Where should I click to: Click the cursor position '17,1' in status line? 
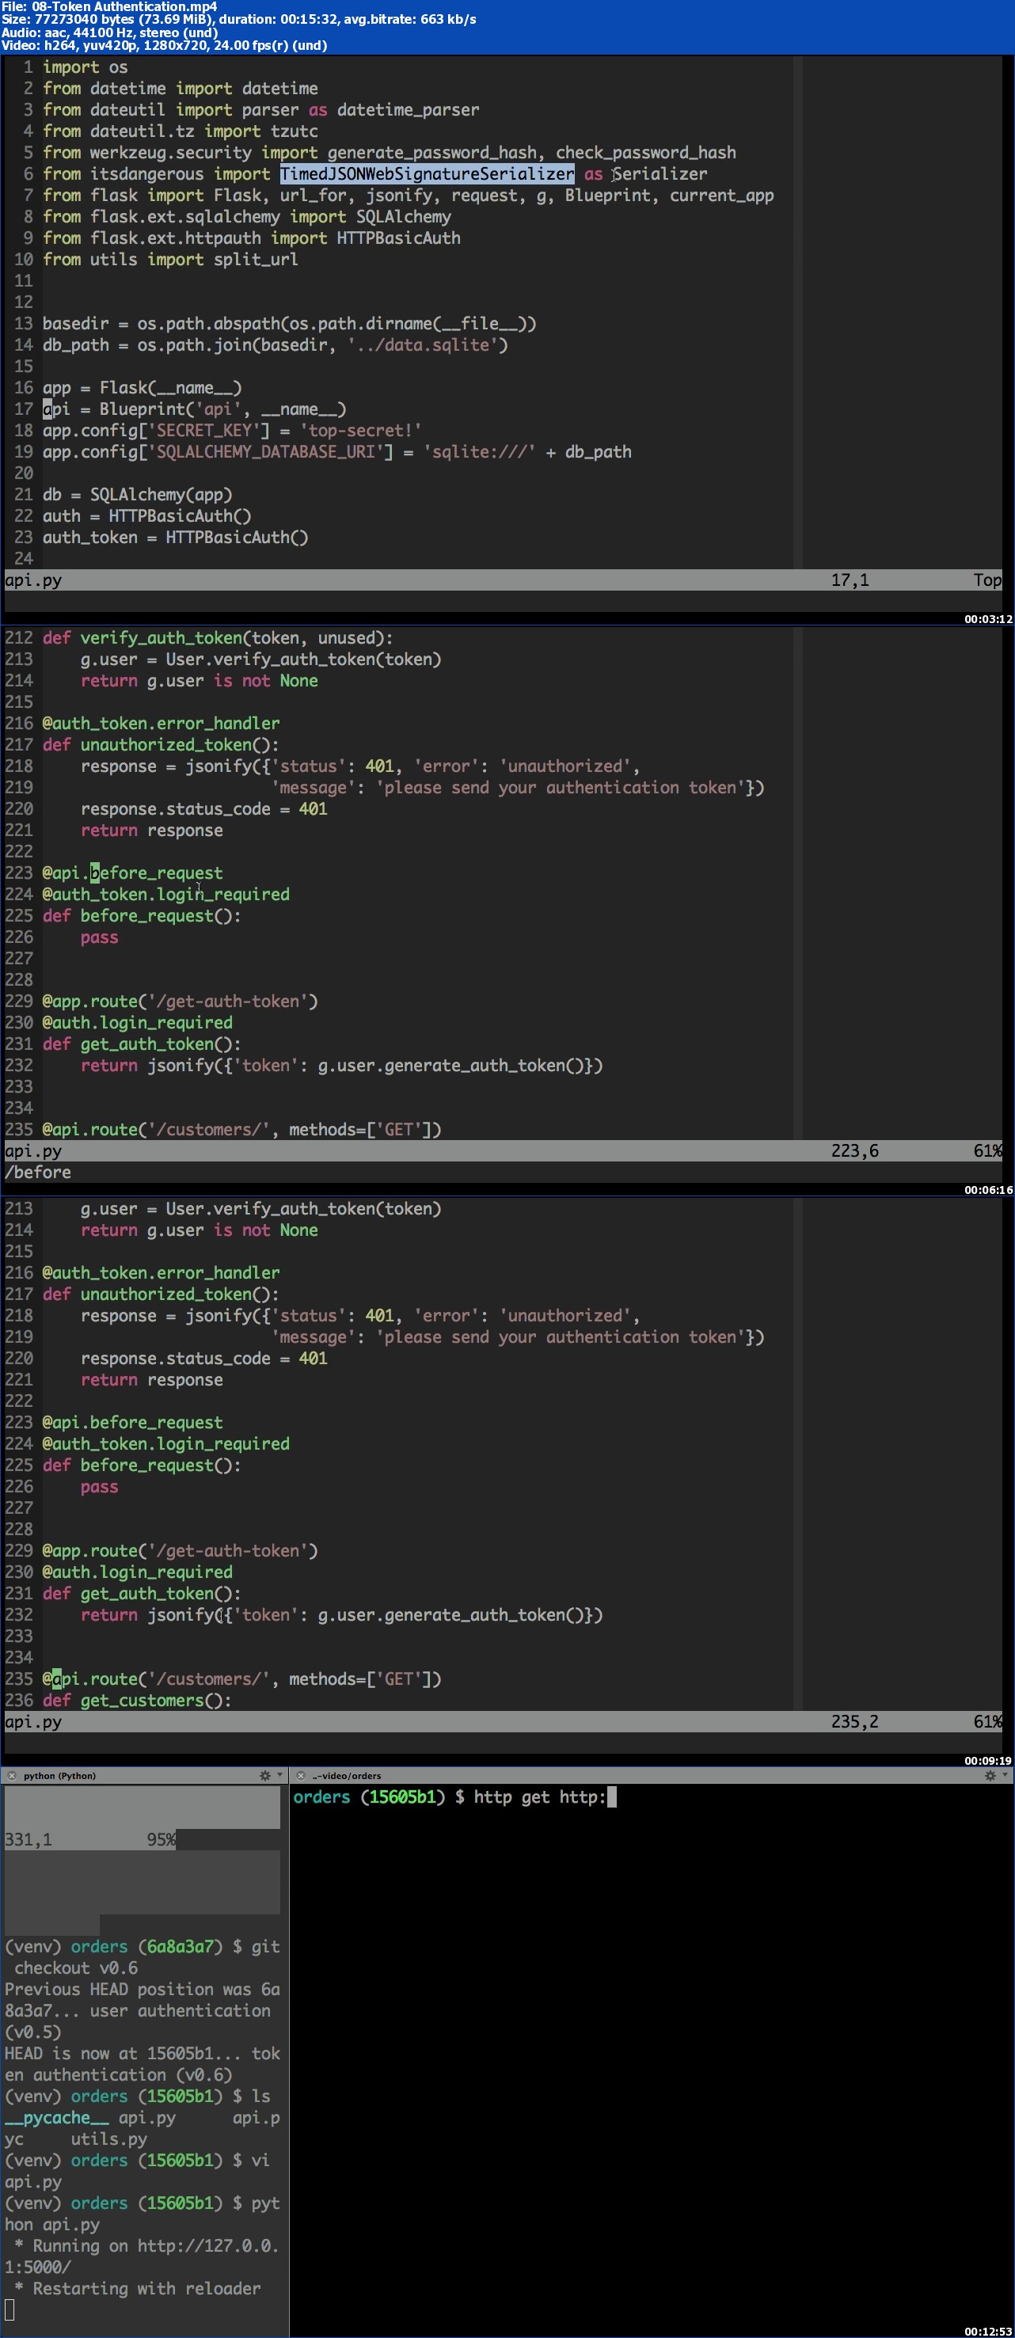point(850,580)
